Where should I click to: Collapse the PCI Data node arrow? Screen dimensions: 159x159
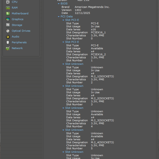[x=59, y=16]
